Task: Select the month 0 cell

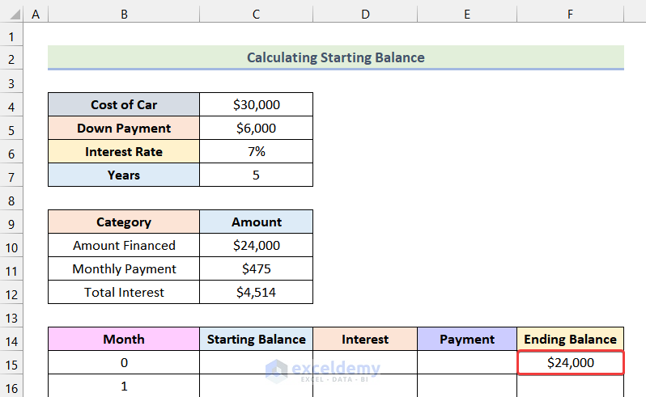Action: [124, 362]
